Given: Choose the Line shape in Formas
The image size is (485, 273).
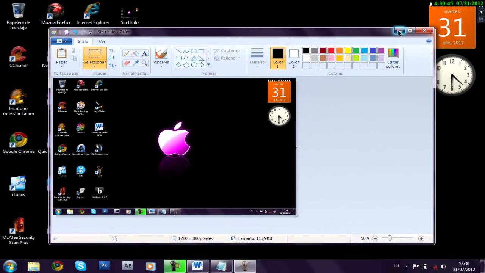Looking at the screenshot, I should (x=178, y=51).
